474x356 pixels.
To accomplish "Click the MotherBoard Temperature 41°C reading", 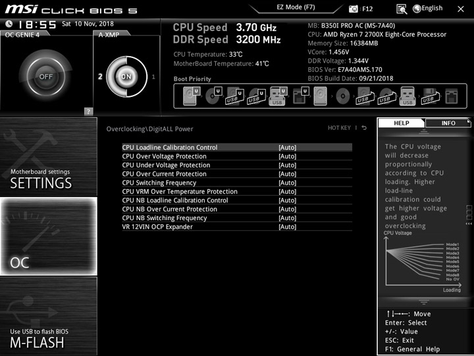I will 221,63.
